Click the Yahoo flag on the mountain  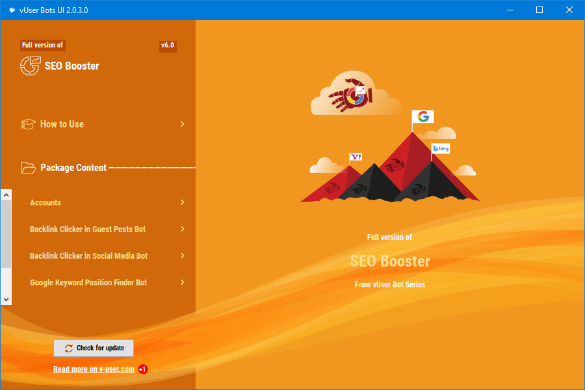click(x=356, y=157)
